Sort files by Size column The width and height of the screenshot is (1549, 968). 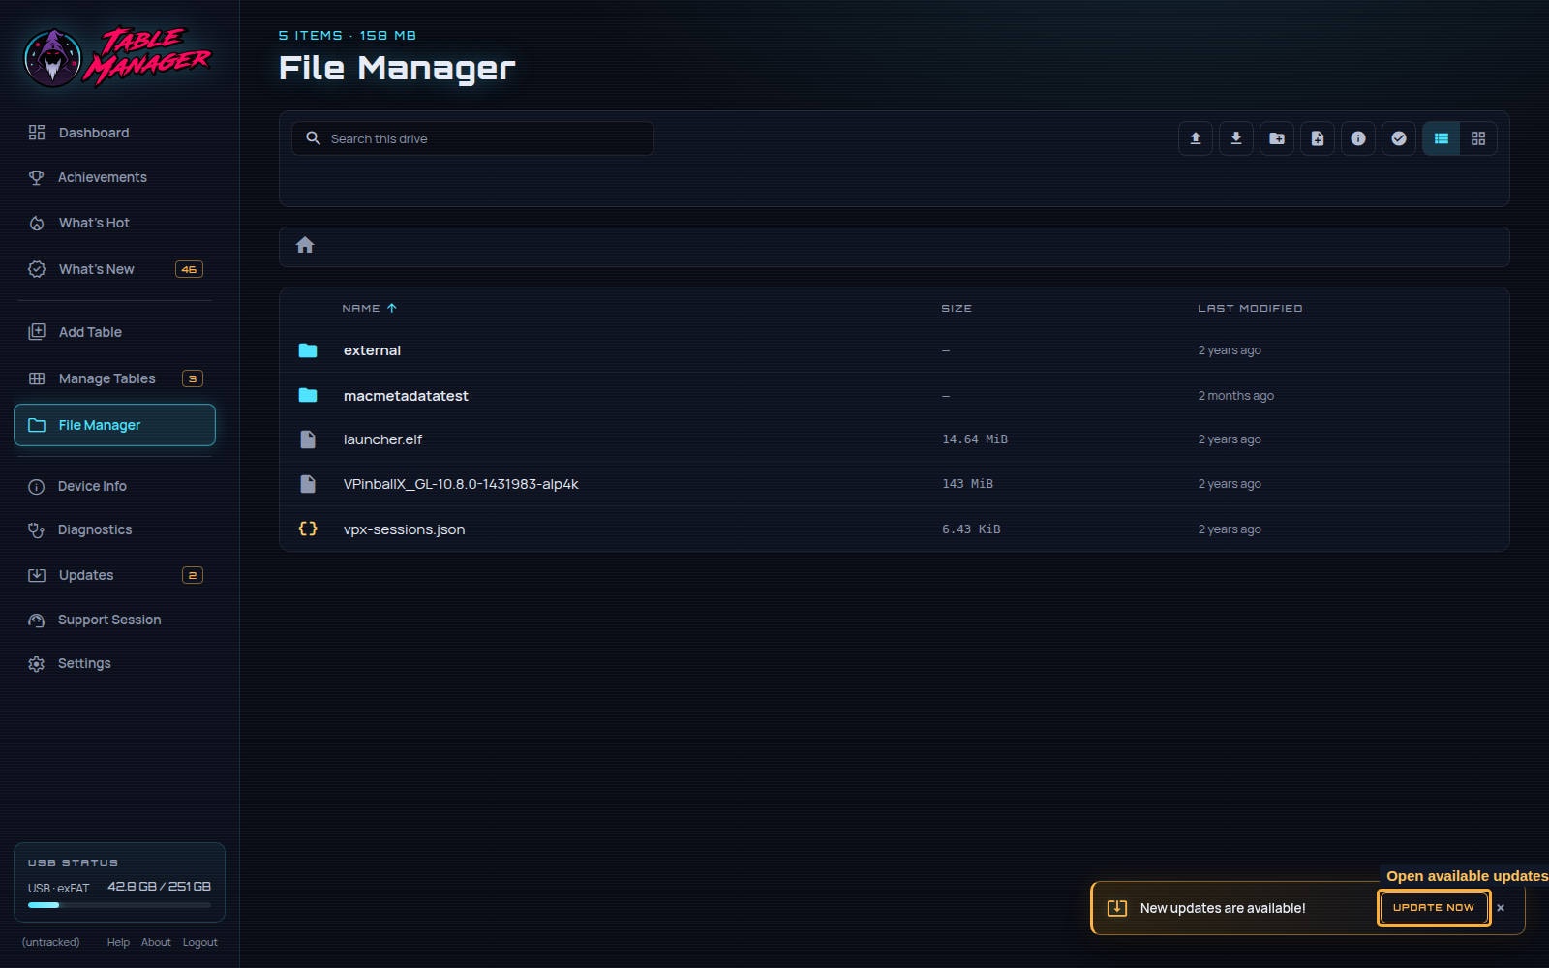[957, 308]
